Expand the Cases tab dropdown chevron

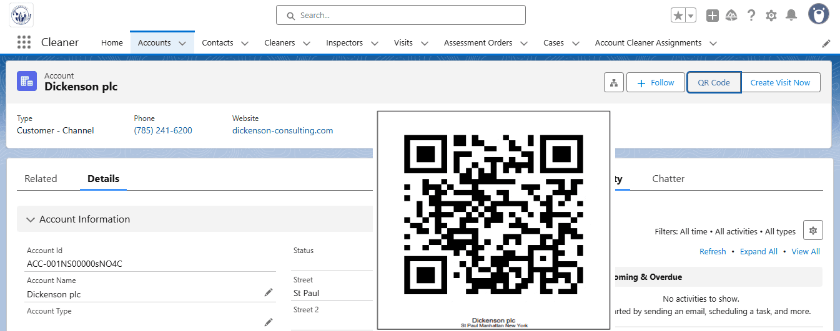point(576,44)
